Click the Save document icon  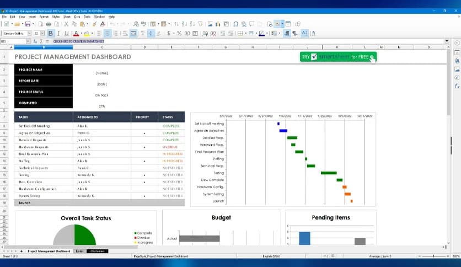(x=28, y=24)
